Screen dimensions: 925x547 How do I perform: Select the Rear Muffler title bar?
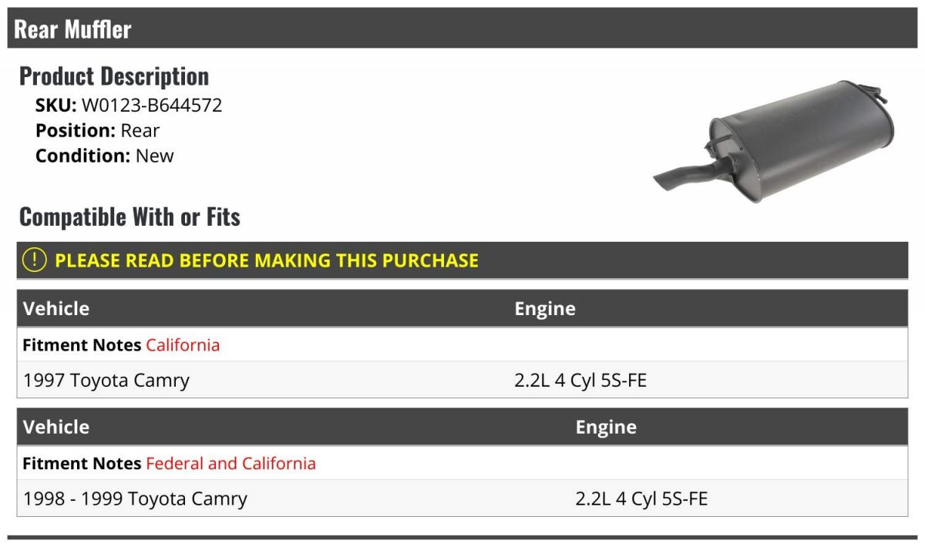462,29
